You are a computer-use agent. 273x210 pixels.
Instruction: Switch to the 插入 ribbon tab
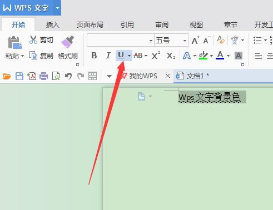[53, 24]
